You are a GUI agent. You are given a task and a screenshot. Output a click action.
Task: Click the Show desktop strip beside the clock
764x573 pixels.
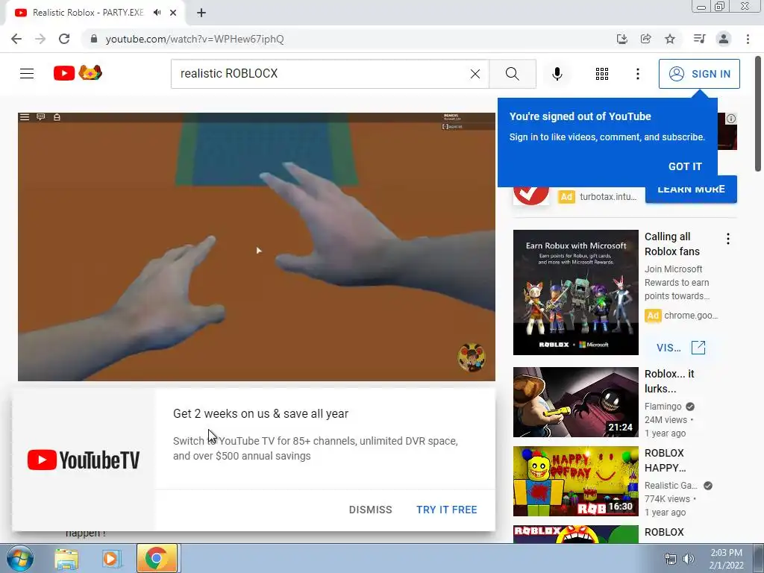[x=759, y=558]
